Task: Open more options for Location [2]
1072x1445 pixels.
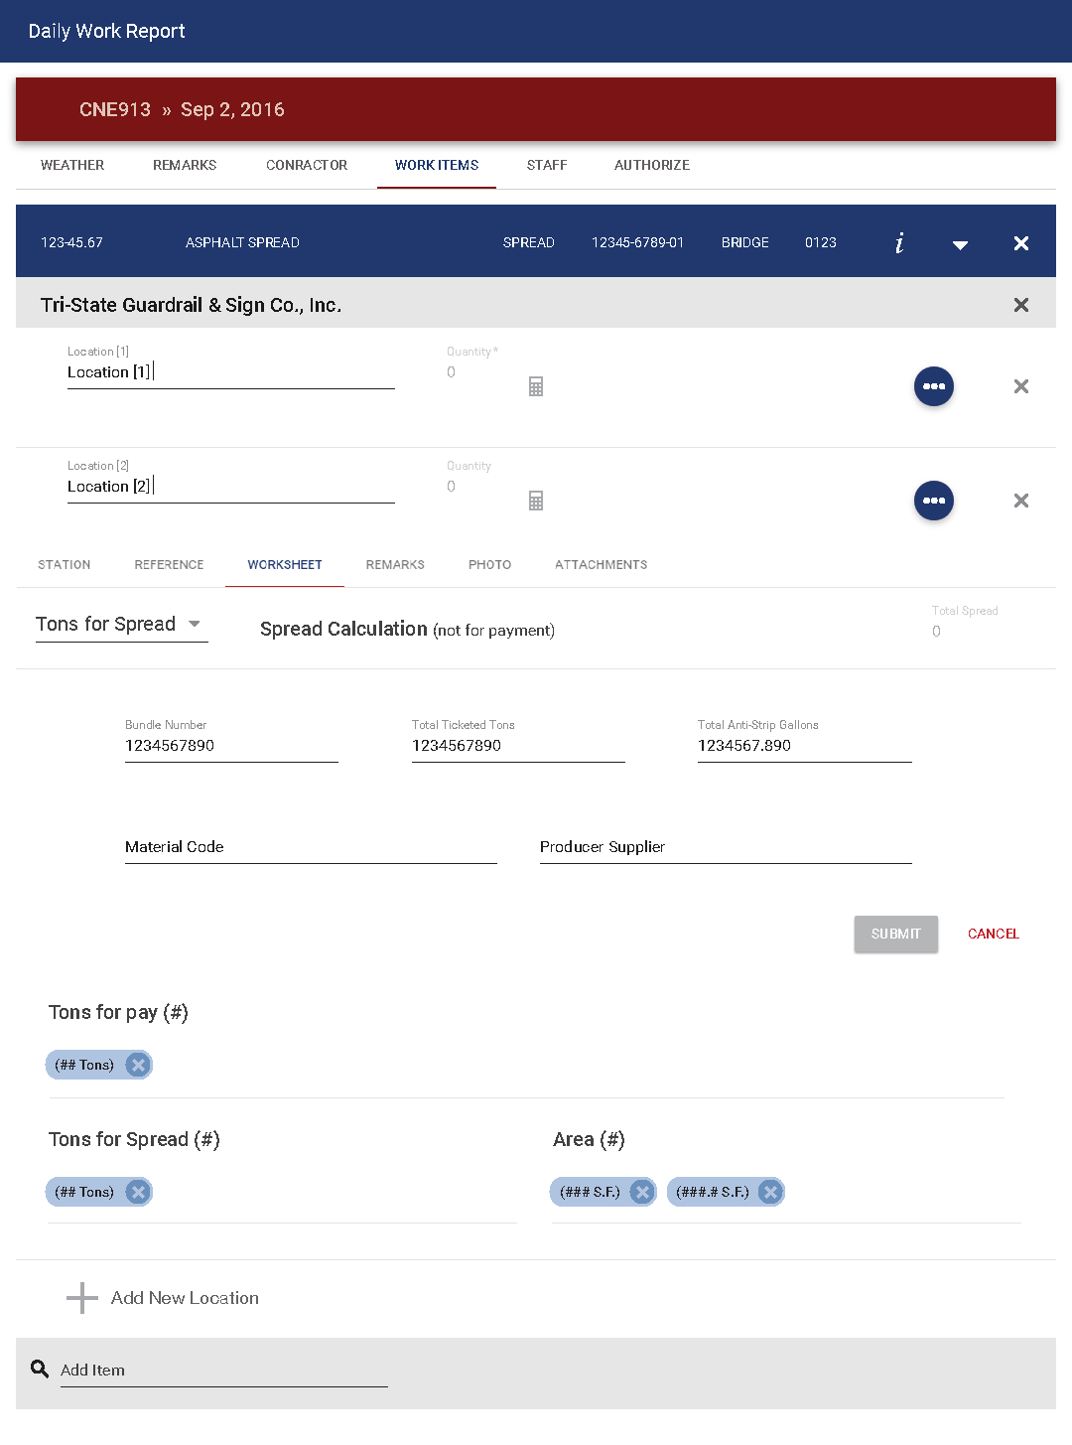Action: coord(934,501)
